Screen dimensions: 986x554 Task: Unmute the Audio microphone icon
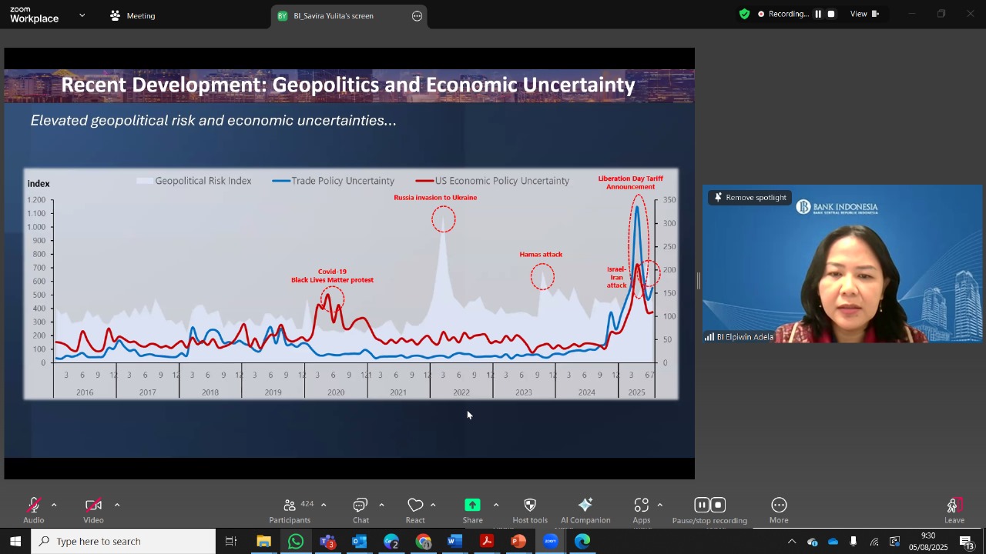tap(34, 506)
